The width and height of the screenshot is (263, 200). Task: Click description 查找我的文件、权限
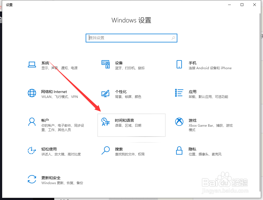click(x=130, y=154)
